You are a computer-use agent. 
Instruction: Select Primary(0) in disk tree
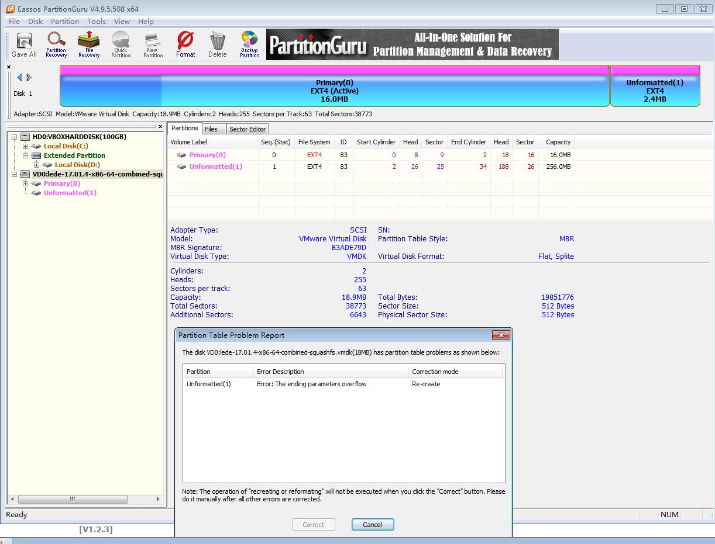61,183
